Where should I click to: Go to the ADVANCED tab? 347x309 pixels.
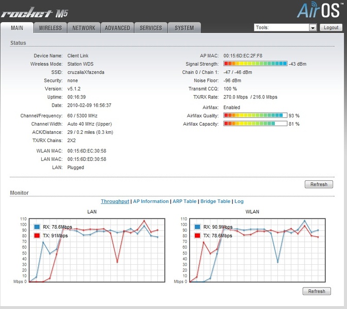pos(117,28)
